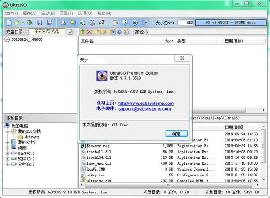Expand the Open button dropdown arrow
270x198 pixels.
(x=22, y=22)
